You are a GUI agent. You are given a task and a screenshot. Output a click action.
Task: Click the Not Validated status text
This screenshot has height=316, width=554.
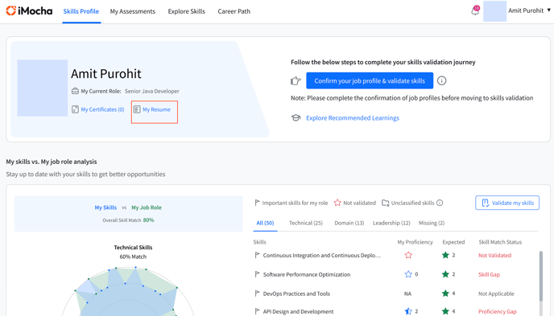click(494, 255)
